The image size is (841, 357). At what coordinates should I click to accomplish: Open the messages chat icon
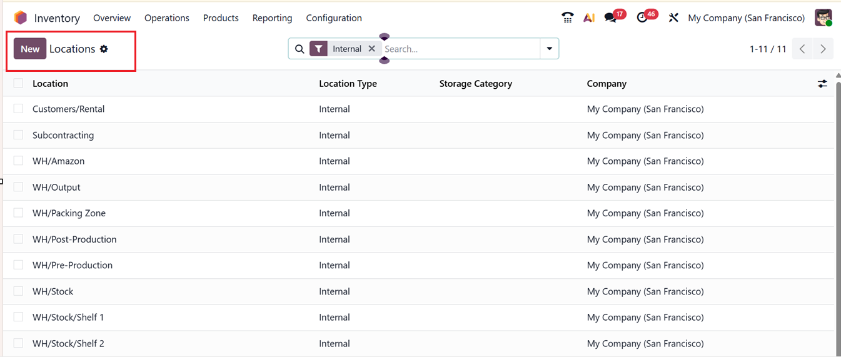[610, 18]
